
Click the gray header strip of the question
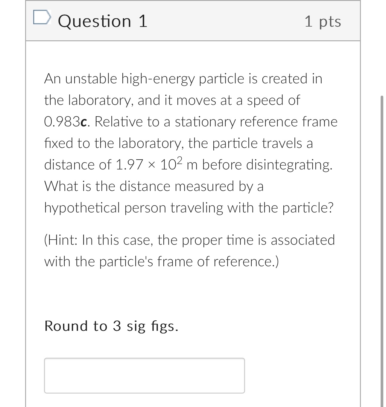209,21
